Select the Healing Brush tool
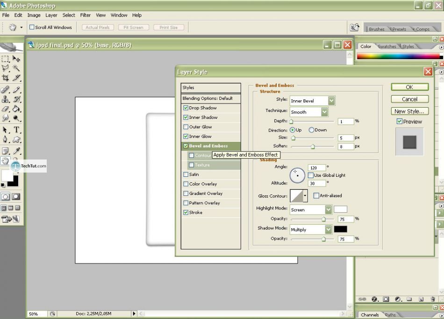This screenshot has height=319, width=444. click(5, 90)
